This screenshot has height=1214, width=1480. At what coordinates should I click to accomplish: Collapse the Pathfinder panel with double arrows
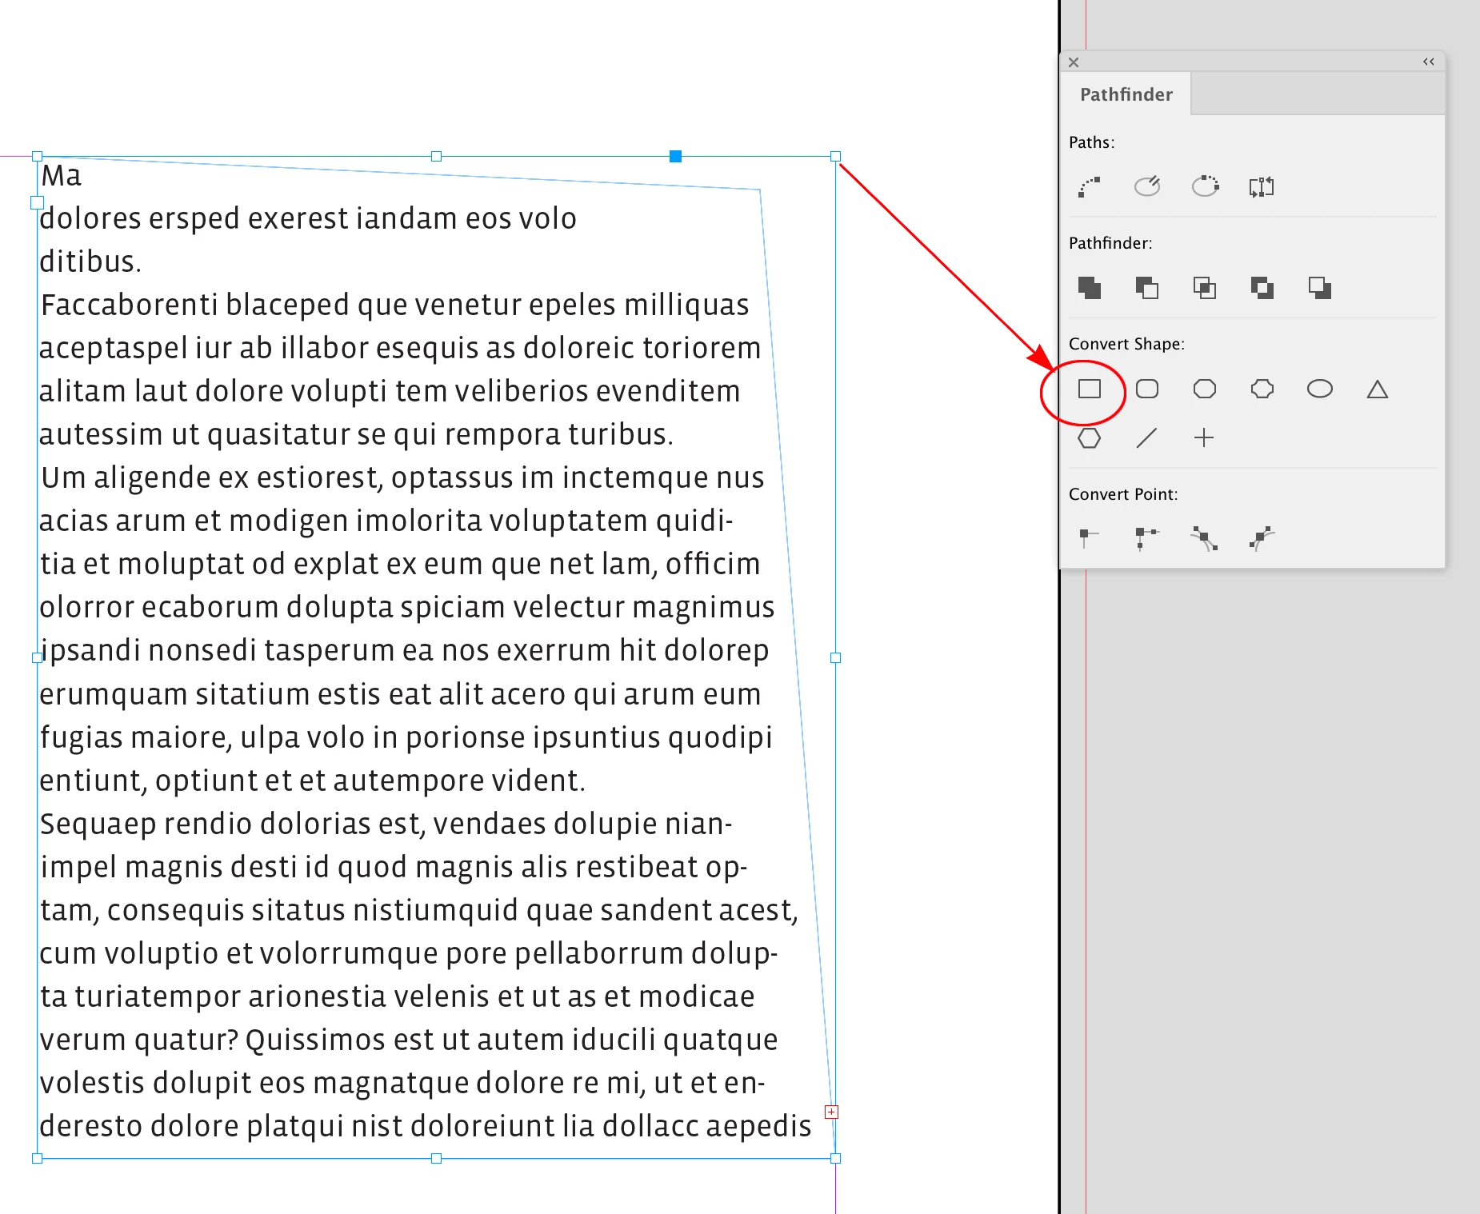(1428, 62)
